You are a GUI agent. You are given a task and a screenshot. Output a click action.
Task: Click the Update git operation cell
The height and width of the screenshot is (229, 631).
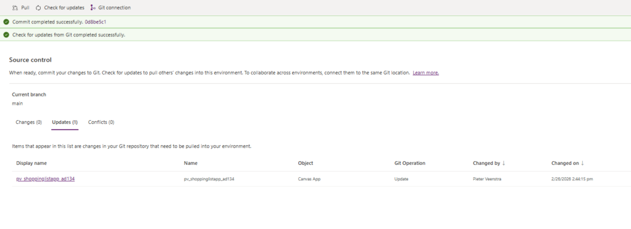401,179
